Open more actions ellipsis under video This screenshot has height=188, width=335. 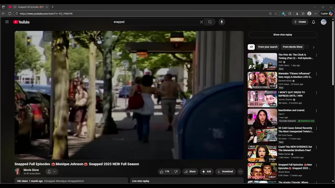[240, 172]
